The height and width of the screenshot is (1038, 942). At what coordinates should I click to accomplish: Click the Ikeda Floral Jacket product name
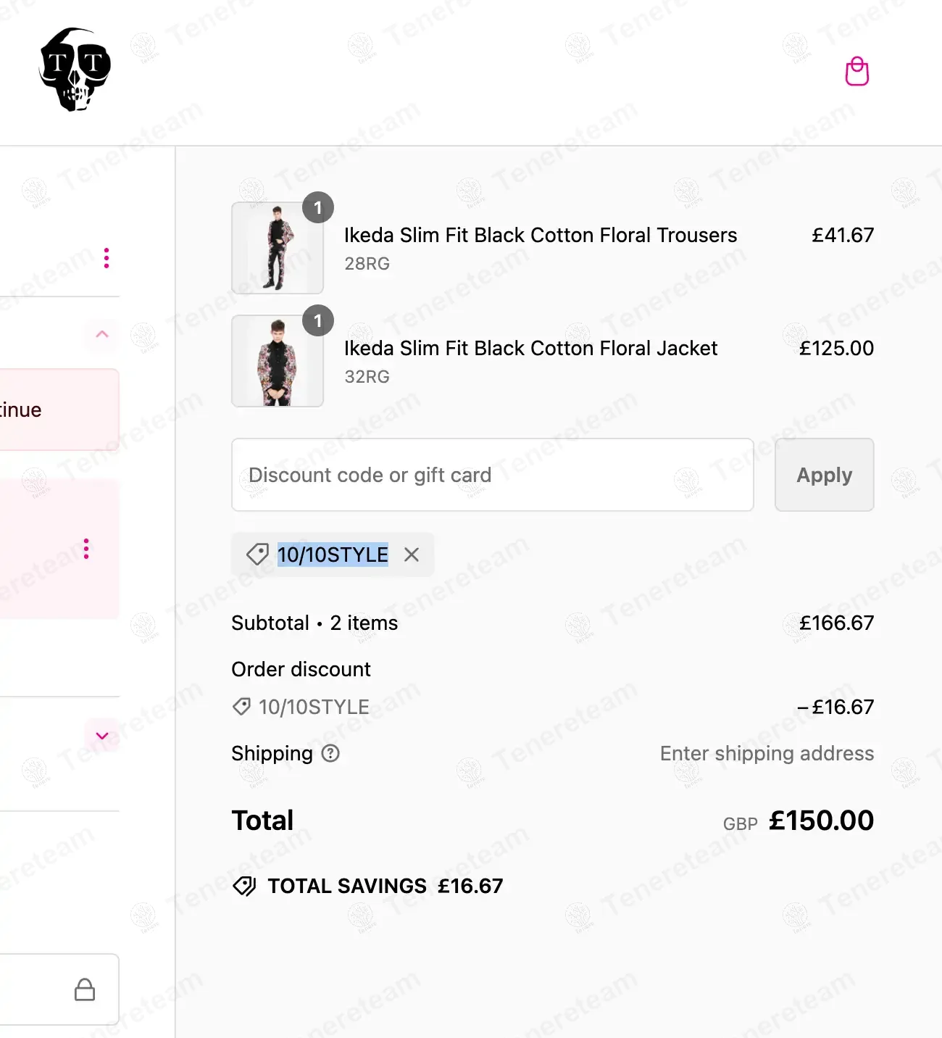click(530, 348)
